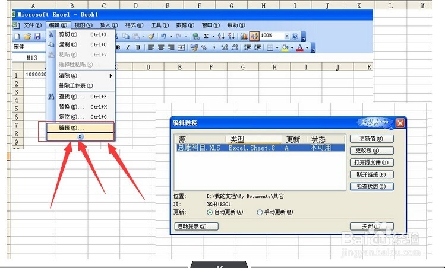Select the manual update radio button
Image resolution: width=445 pixels, height=268 pixels.
[260, 212]
